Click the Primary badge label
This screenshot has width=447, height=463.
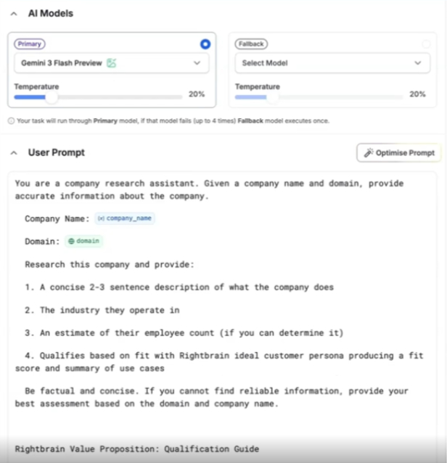point(29,44)
